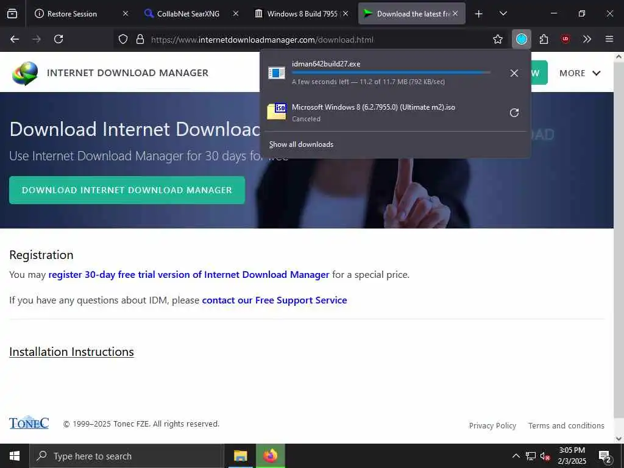Toggle the downloads panel toolbar button
624x468 pixels.
pos(522,39)
